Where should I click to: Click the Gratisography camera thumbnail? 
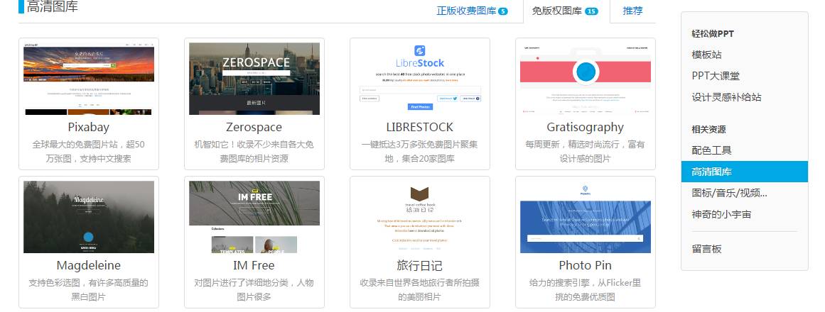coord(585,79)
